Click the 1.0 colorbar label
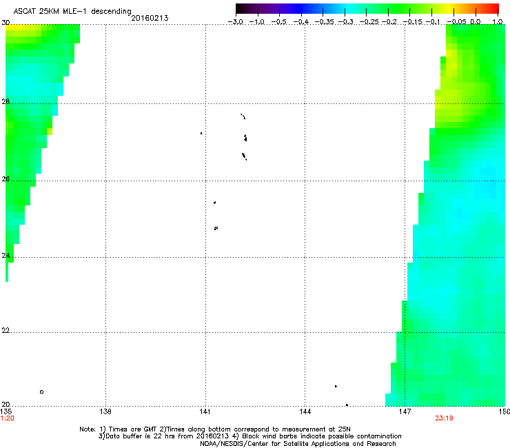510x448 pixels. click(498, 22)
